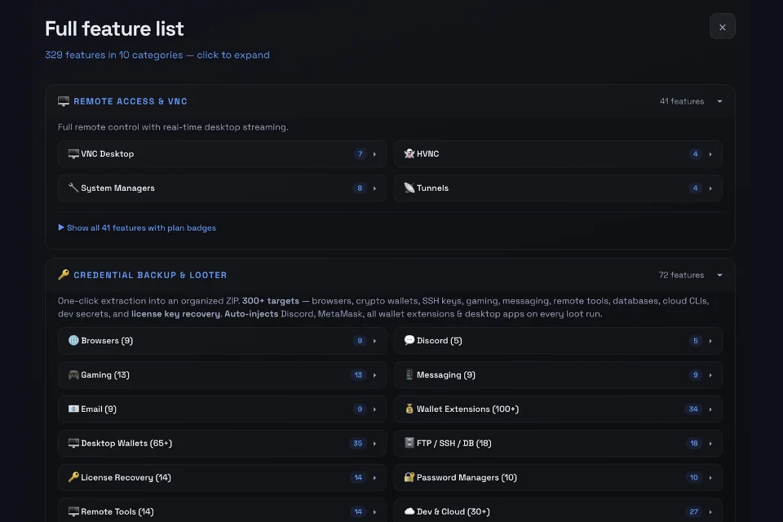The height and width of the screenshot is (522, 783).
Task: Close the Full feature list dialog
Action: coord(722,27)
